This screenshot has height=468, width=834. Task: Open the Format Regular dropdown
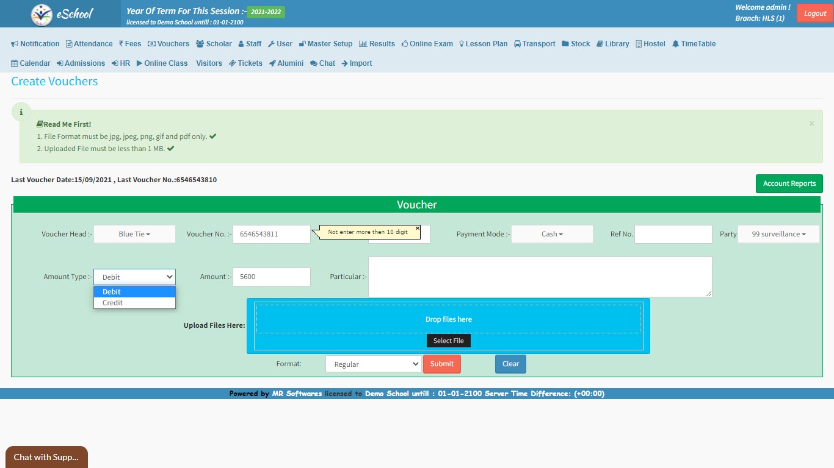[373, 364]
